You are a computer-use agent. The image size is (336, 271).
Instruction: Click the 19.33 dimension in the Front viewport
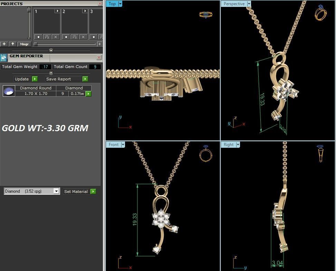(x=135, y=219)
